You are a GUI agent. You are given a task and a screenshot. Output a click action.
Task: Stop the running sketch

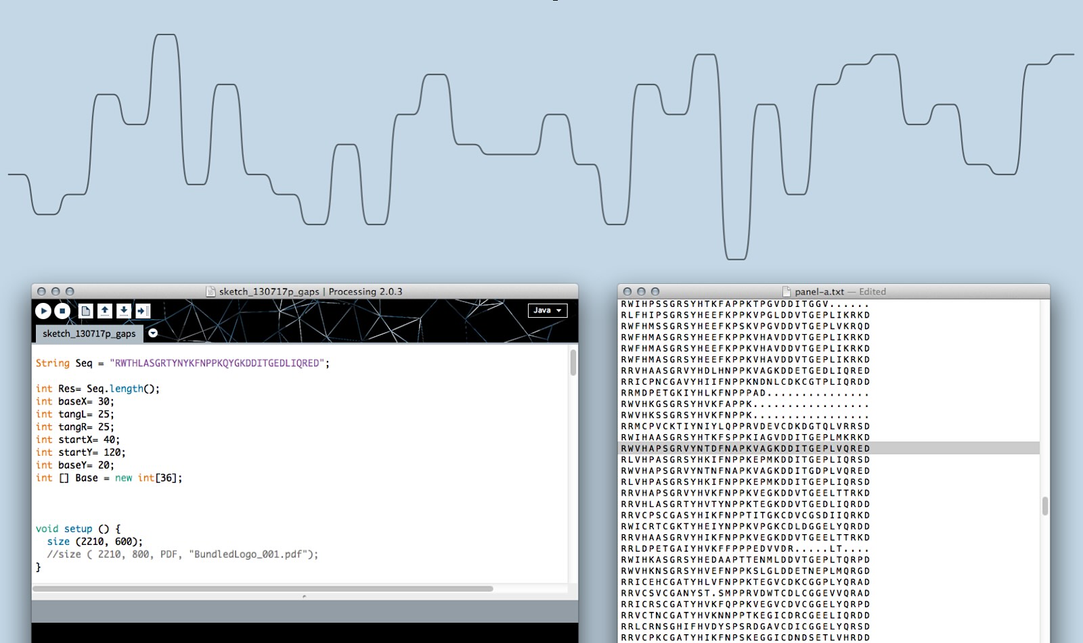[x=62, y=311]
